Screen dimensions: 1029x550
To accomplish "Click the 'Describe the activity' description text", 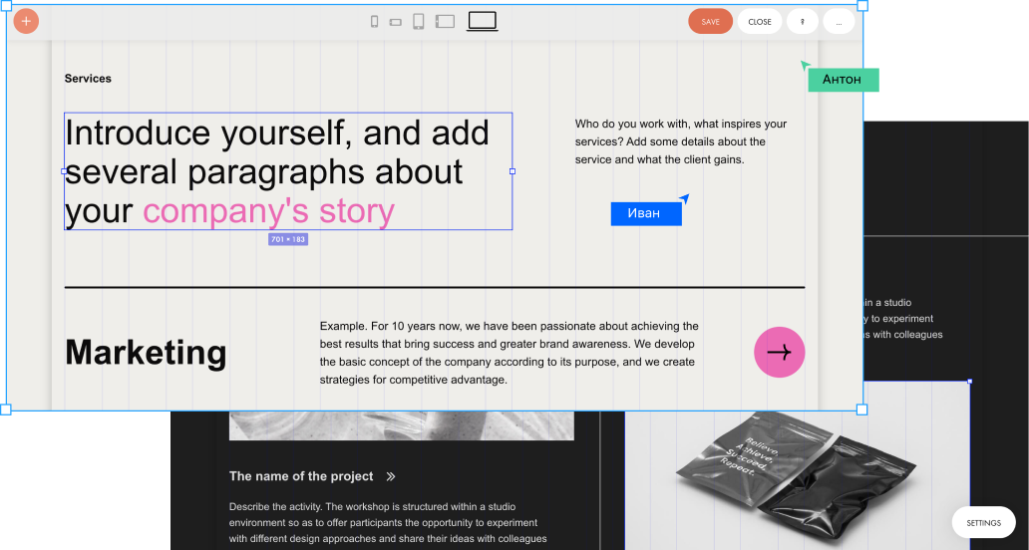I will coord(388,522).
